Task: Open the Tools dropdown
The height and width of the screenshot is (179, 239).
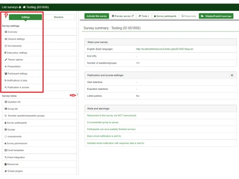Action: (144, 16)
